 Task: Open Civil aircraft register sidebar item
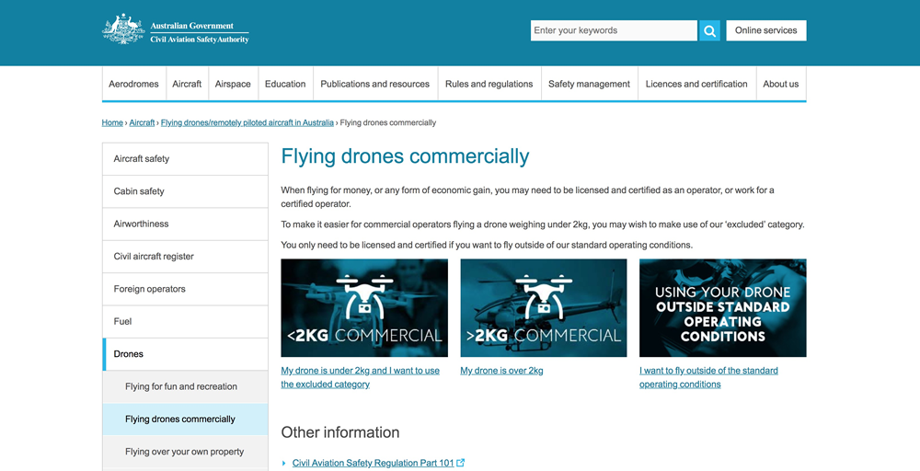(x=154, y=257)
